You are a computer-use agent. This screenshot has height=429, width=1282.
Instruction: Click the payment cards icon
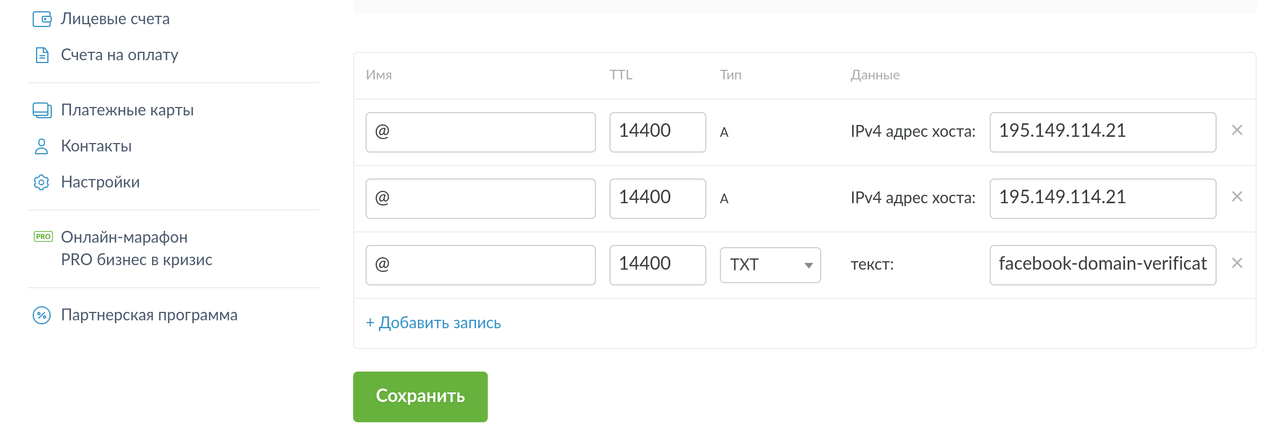point(42,110)
